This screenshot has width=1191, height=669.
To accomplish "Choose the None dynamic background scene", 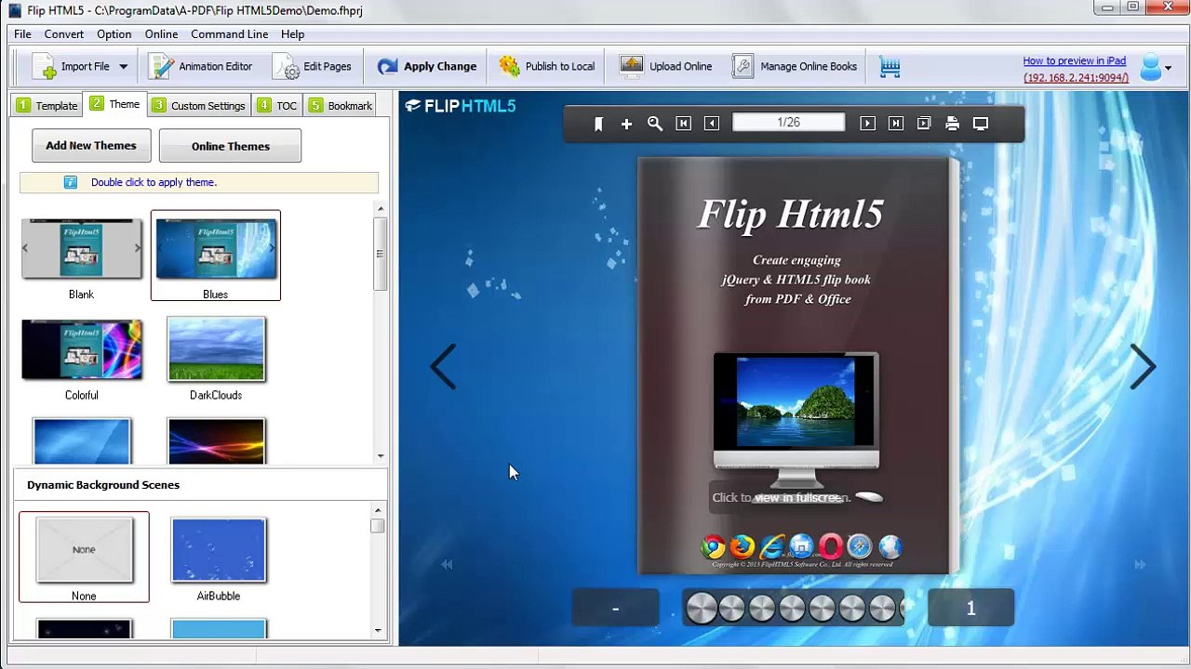I will [x=84, y=550].
